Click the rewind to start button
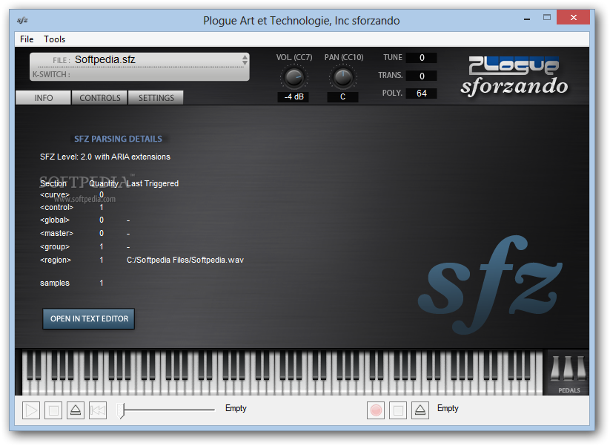The height and width of the screenshot is (446, 610). 98,410
